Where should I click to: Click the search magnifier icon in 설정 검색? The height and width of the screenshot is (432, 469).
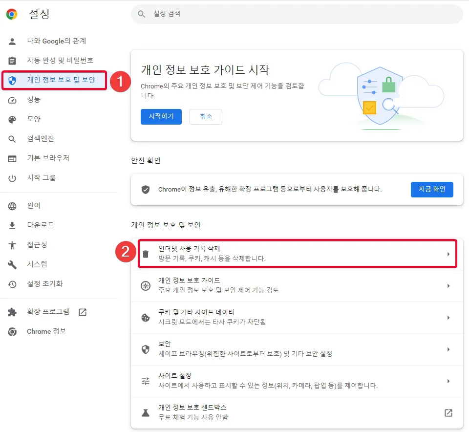point(141,14)
